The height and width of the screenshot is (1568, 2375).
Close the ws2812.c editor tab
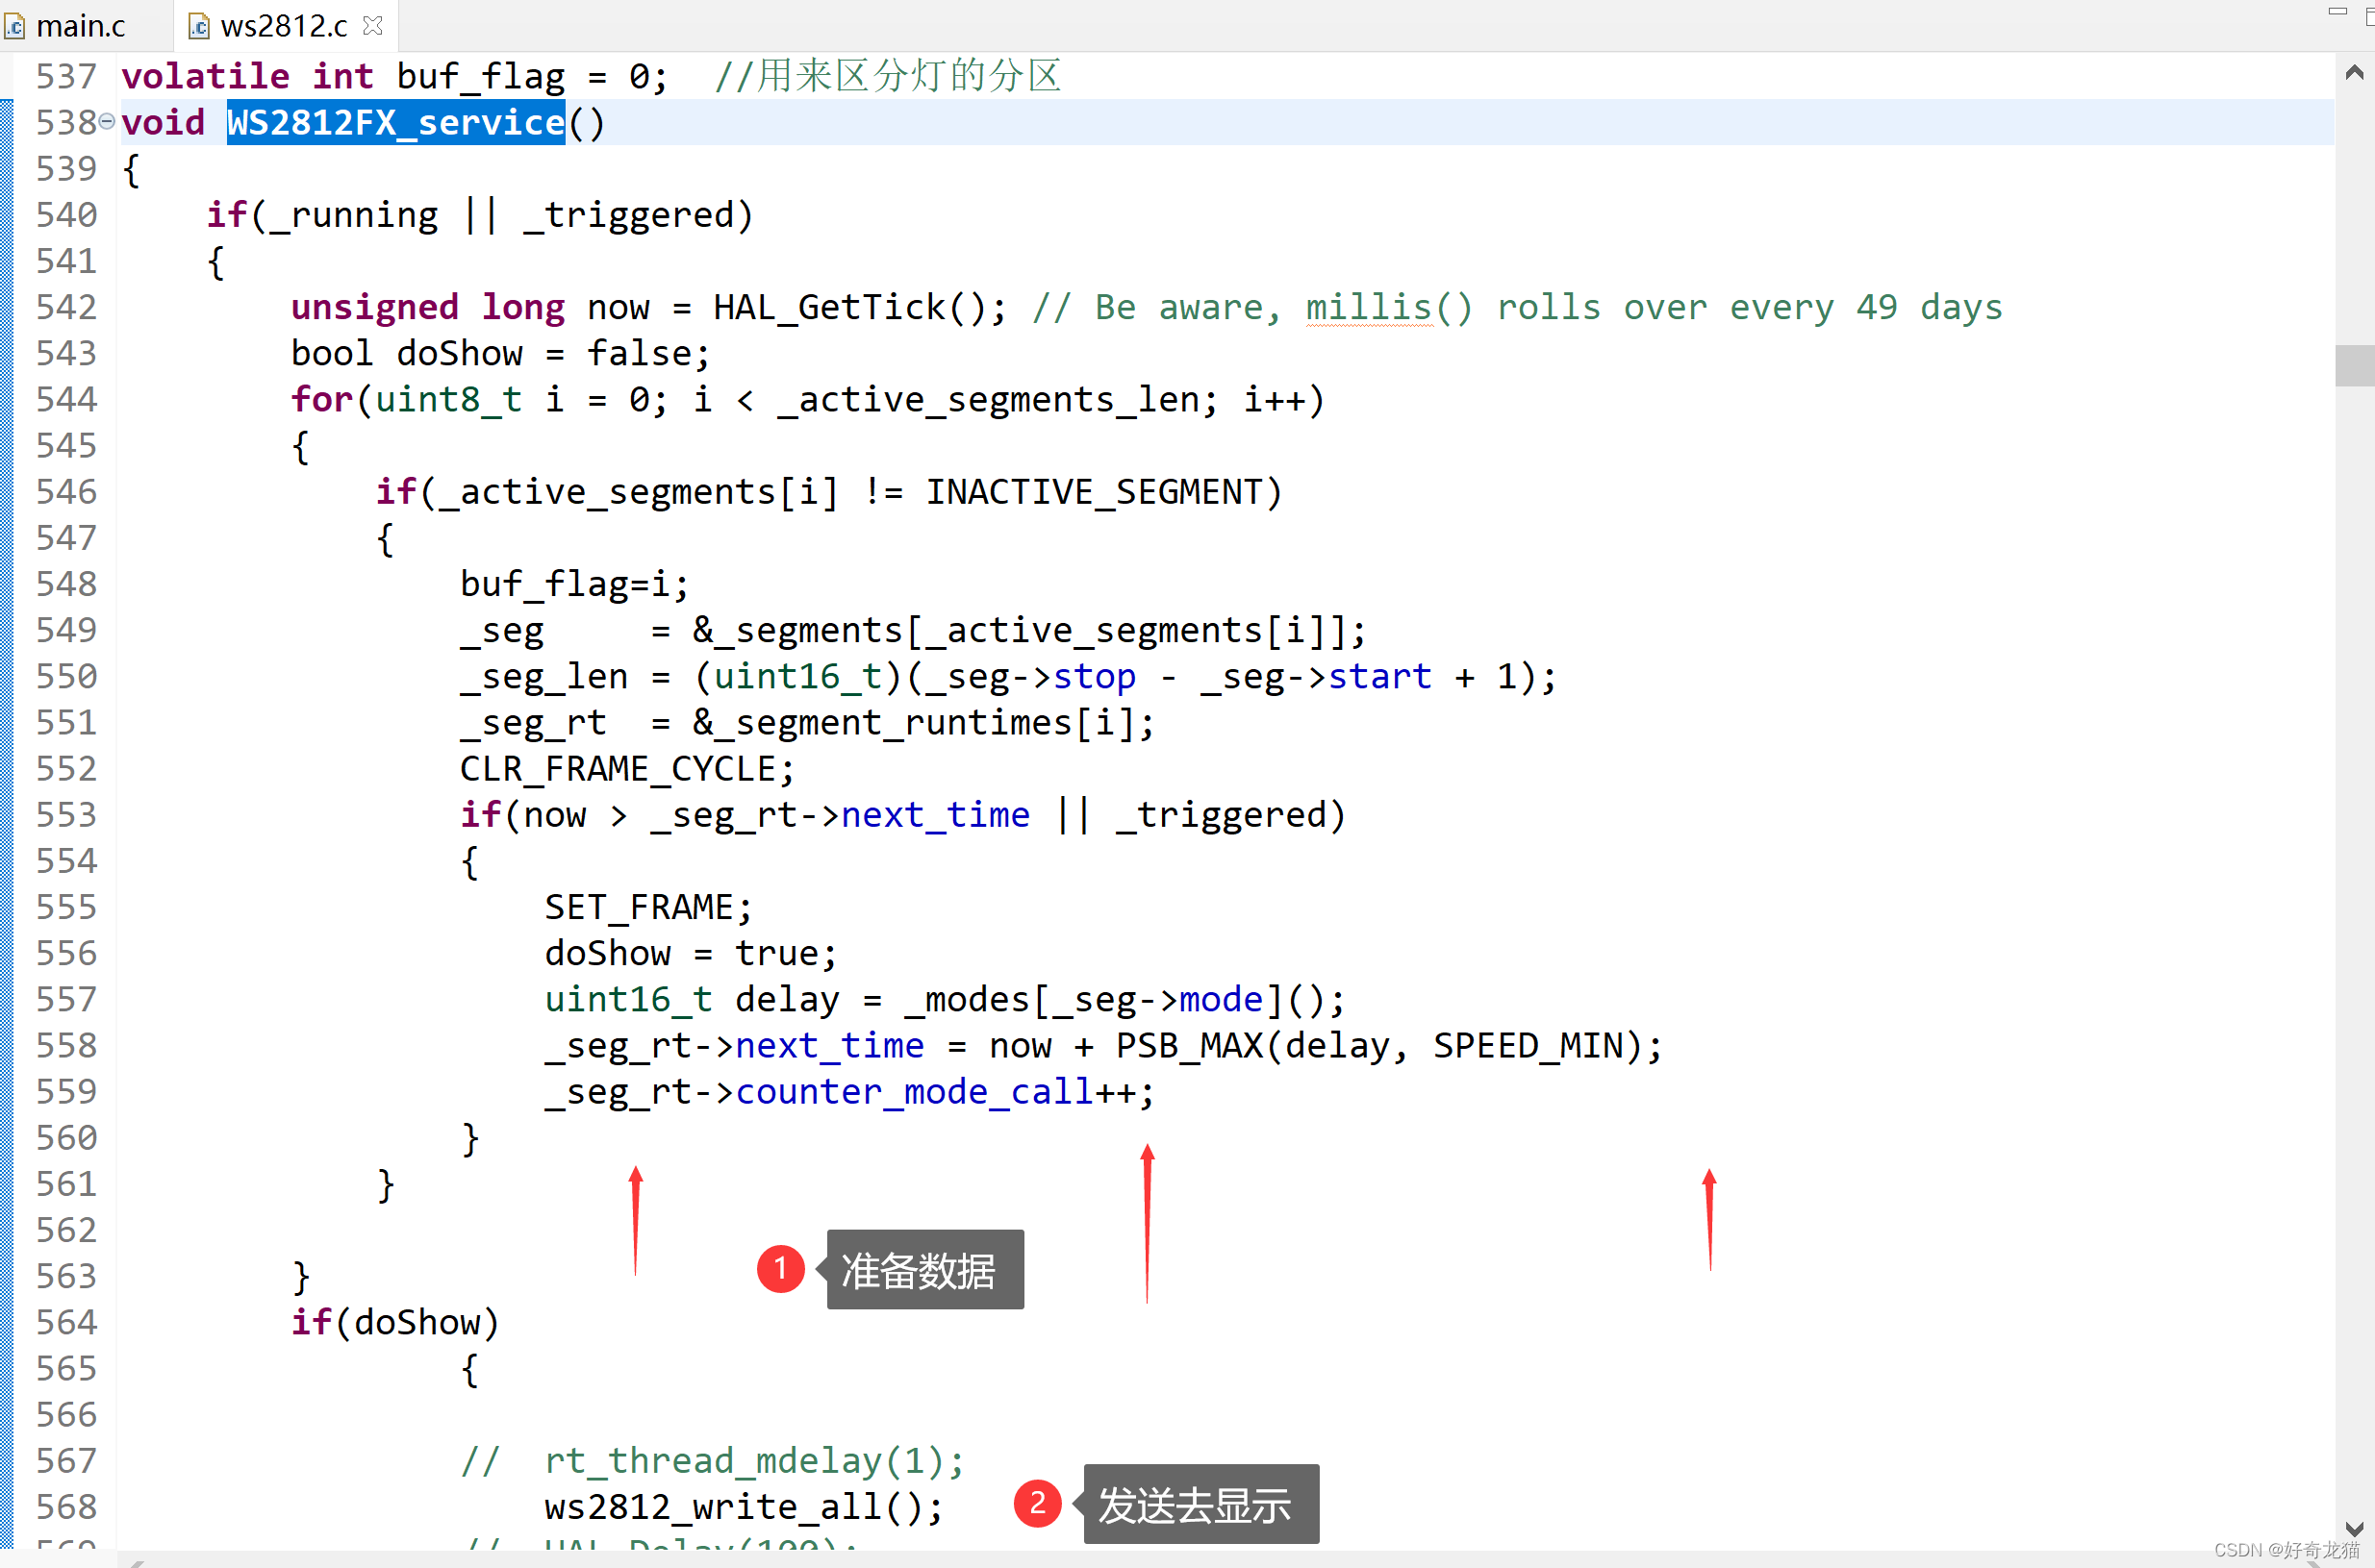click(x=372, y=26)
